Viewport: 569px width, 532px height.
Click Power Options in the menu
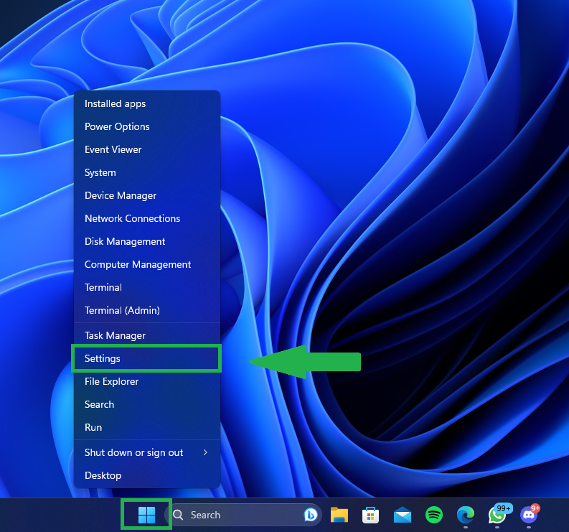[117, 126]
